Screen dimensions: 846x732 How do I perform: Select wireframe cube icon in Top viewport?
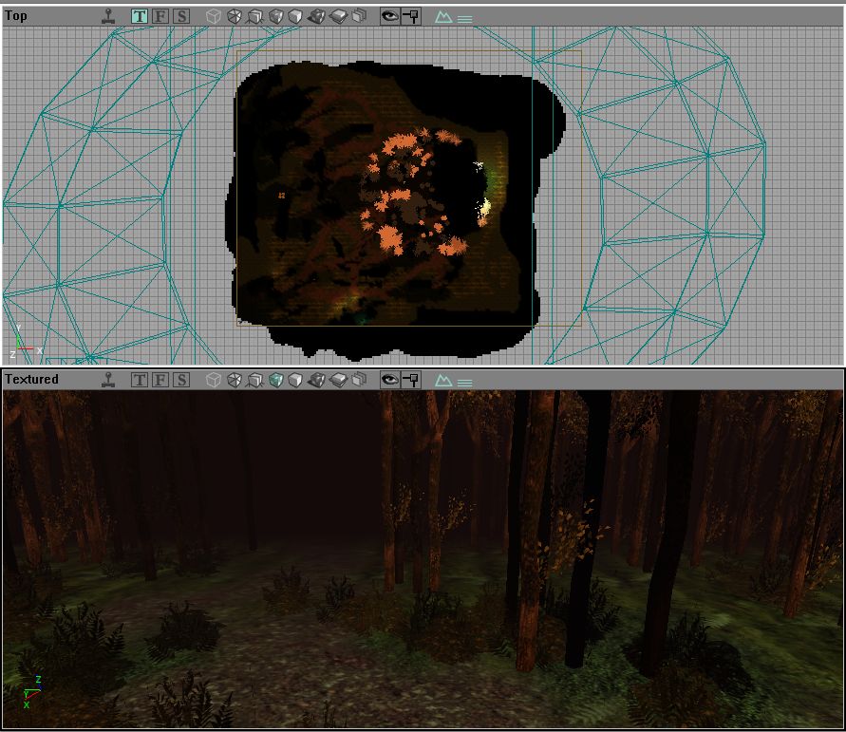[214, 17]
